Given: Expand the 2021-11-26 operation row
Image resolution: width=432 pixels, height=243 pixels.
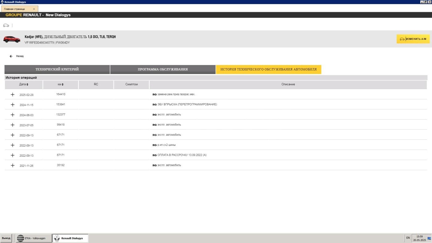Looking at the screenshot, I should pyautogui.click(x=13, y=165).
